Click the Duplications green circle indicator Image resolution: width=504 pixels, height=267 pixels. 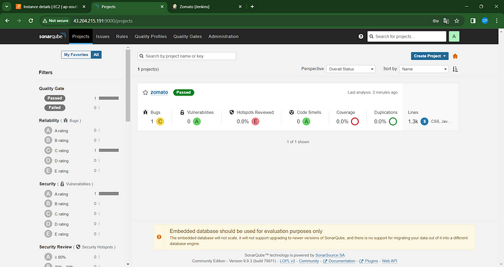point(393,122)
